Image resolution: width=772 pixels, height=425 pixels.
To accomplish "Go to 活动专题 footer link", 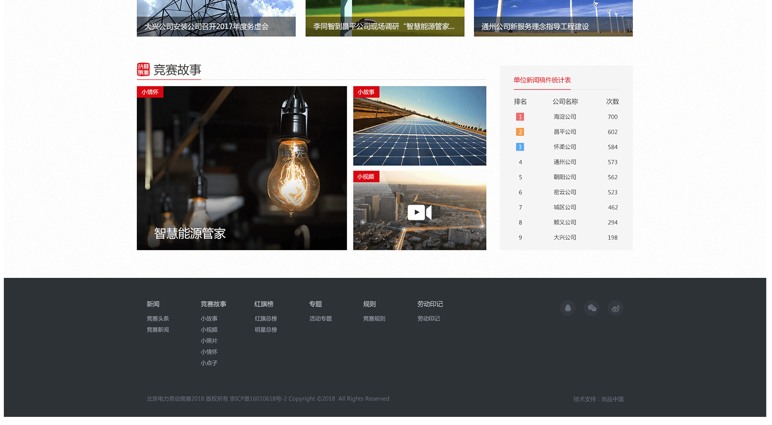I will (321, 319).
